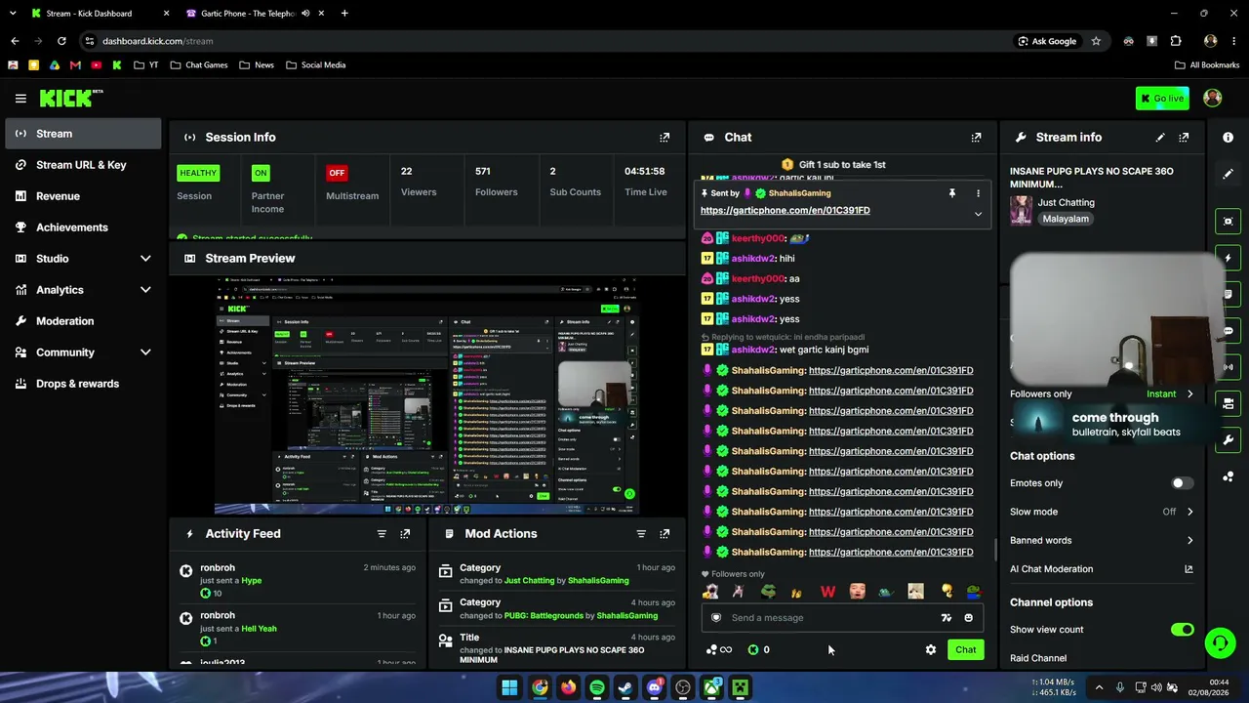Open the Achievements page
This screenshot has width=1249, height=703.
83,227
